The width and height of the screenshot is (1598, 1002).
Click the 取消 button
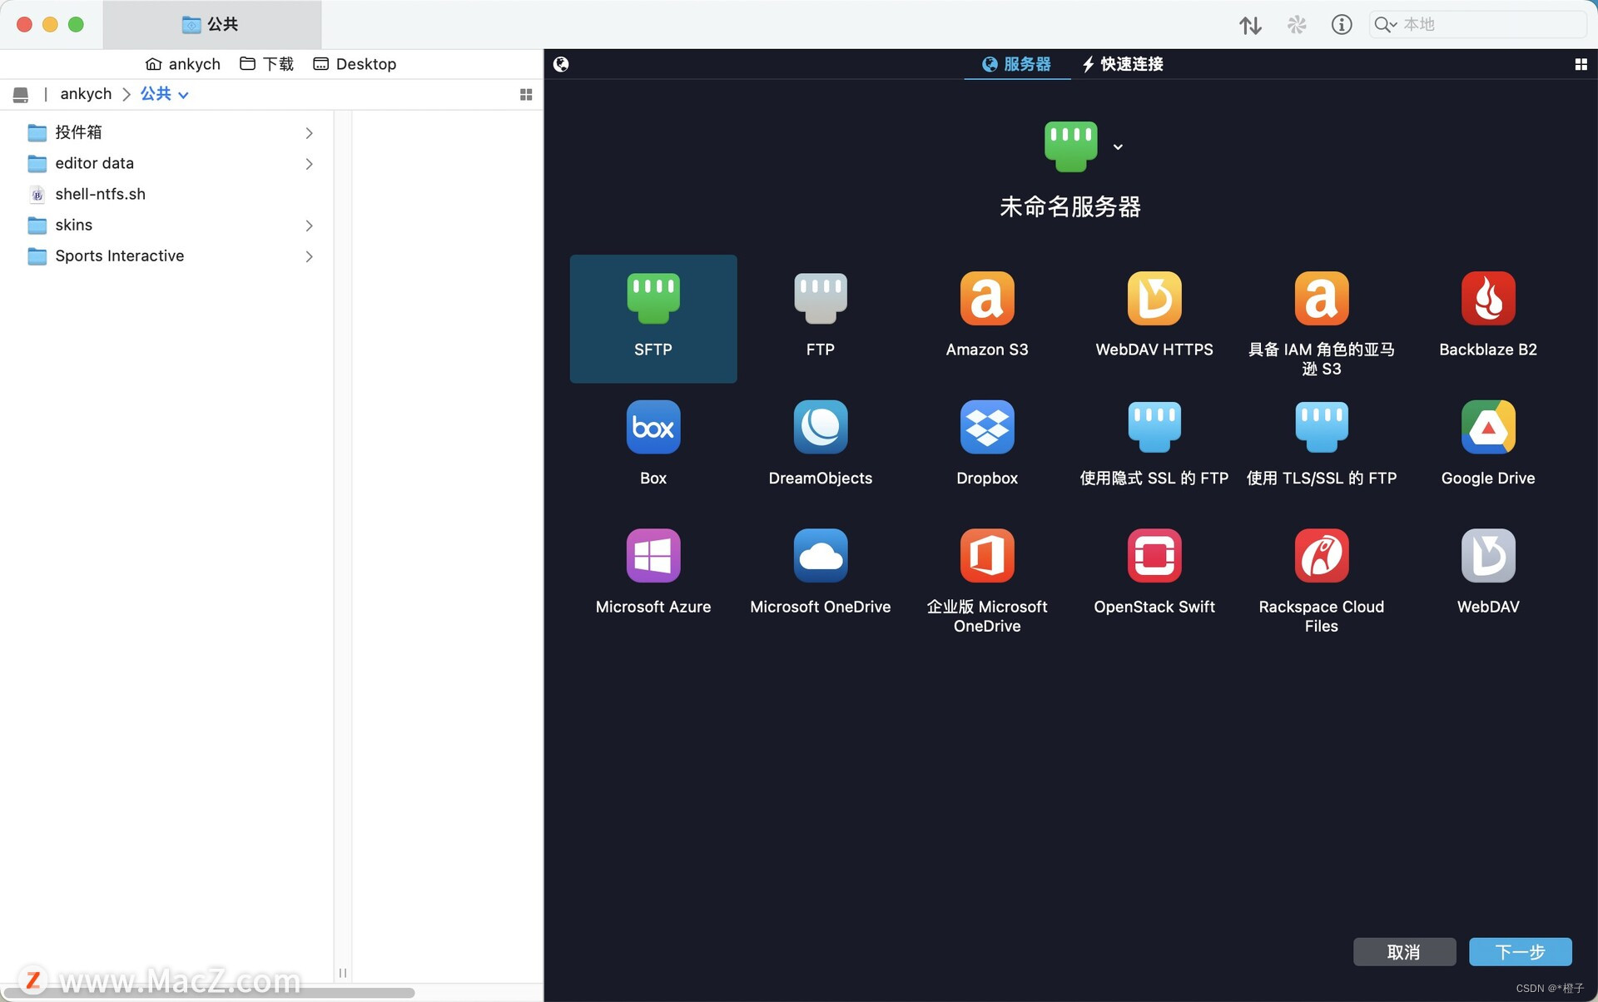(1404, 951)
